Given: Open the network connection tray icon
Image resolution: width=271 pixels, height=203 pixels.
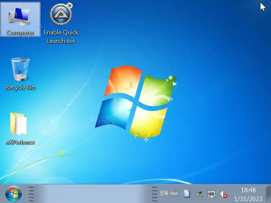Looking at the screenshot, I should click(x=211, y=194).
